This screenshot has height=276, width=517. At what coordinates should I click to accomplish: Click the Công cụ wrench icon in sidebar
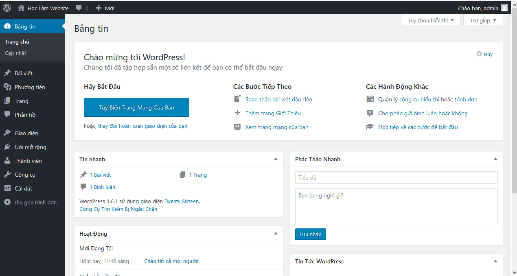click(x=7, y=175)
